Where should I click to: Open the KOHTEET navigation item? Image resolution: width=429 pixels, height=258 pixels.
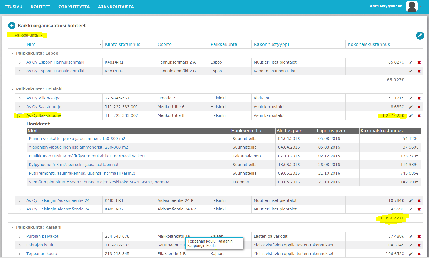click(x=40, y=7)
